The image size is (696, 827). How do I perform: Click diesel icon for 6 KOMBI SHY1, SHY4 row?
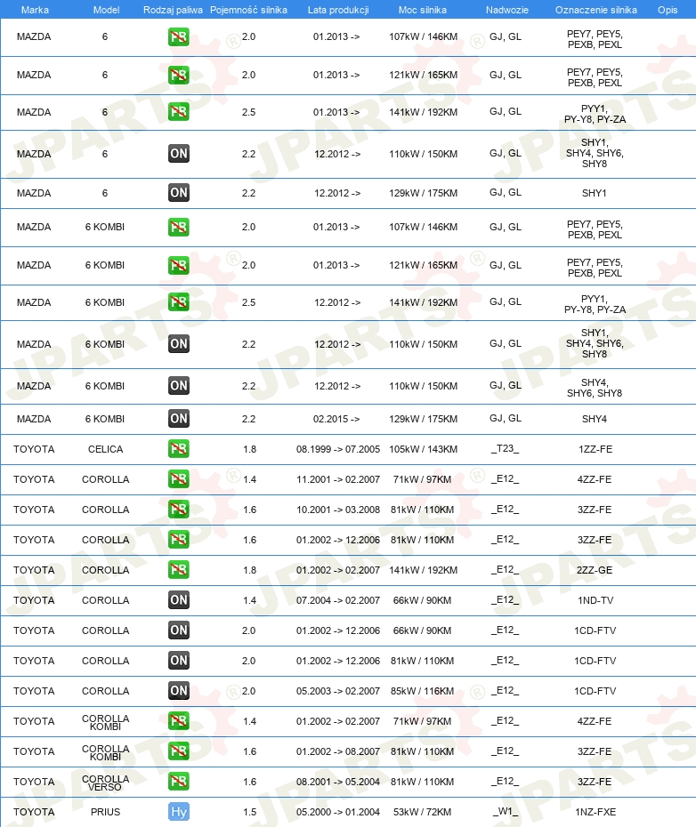coord(179,344)
